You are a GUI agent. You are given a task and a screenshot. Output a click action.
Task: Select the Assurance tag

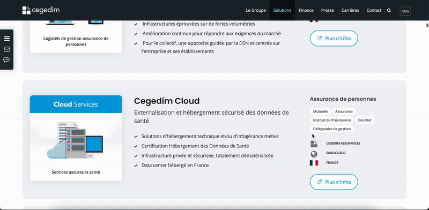[x=344, y=111]
